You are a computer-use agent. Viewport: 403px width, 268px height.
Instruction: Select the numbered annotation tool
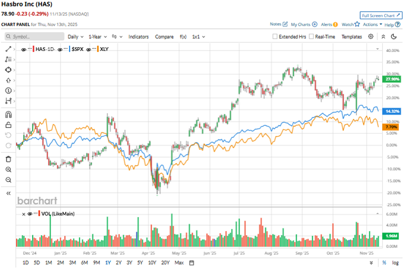[8, 91]
